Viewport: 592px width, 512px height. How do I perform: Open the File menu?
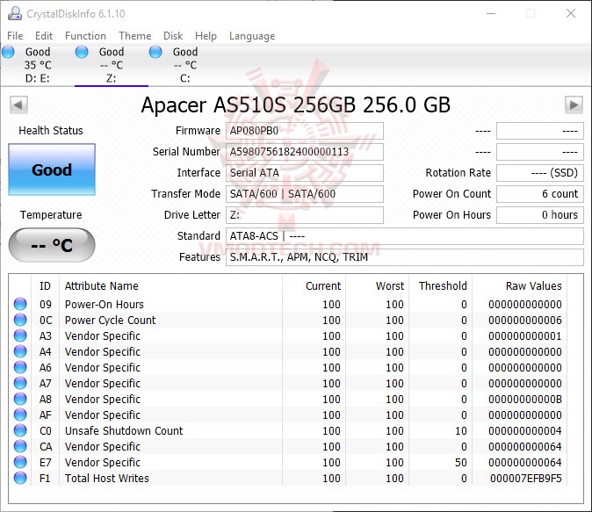coord(15,36)
